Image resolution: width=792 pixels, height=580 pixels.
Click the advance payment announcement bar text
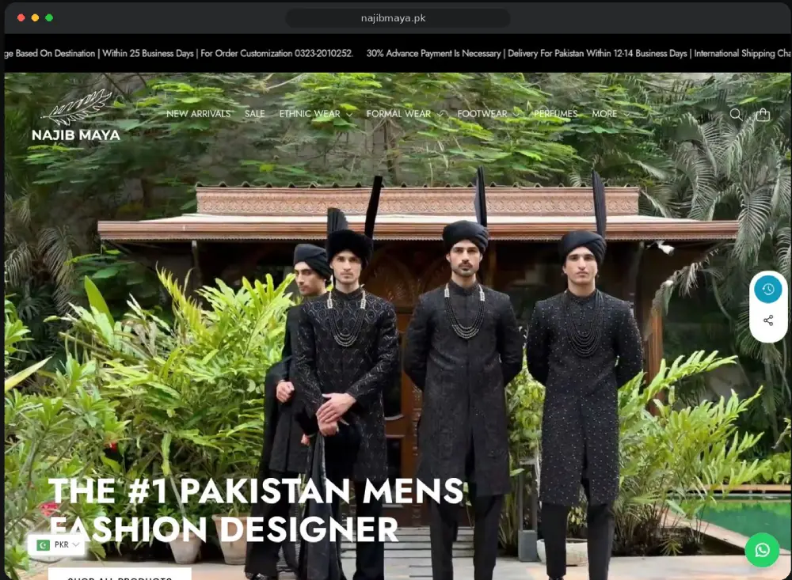433,54
